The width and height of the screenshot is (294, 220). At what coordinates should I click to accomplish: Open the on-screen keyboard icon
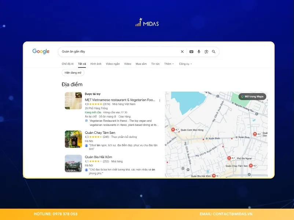191,52
